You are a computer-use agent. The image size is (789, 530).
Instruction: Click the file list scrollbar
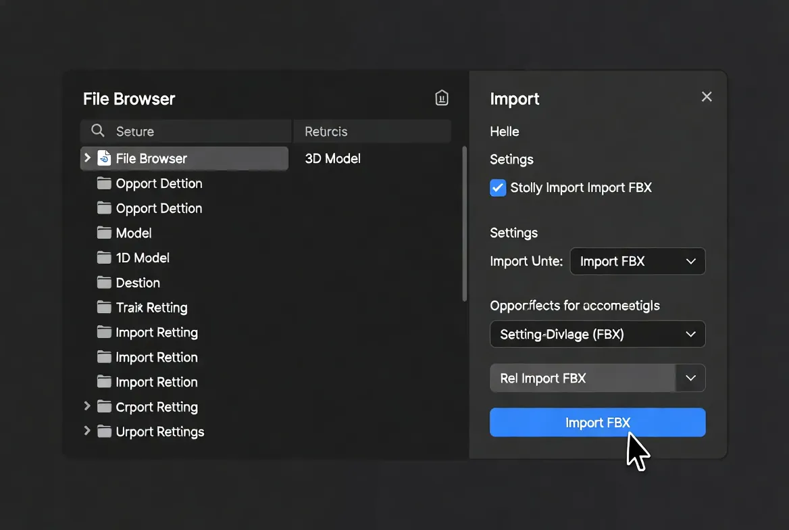tap(464, 224)
